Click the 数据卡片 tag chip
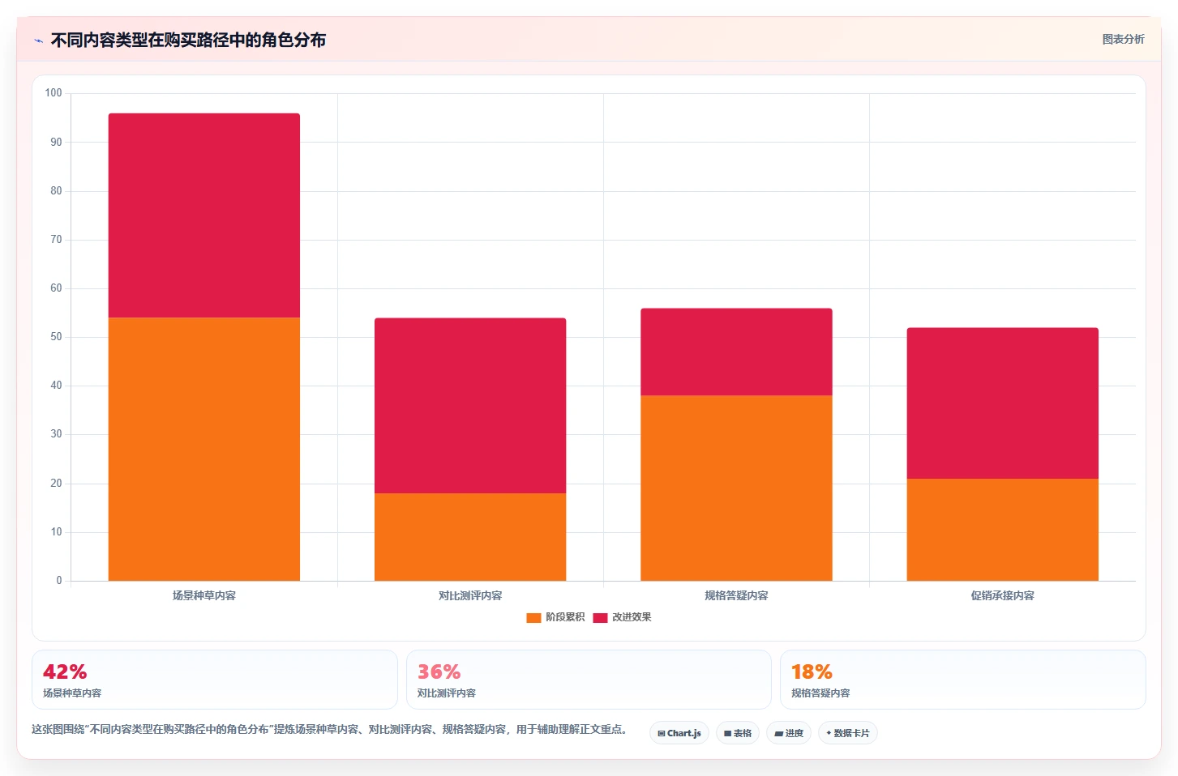This screenshot has height=776, width=1178. tap(848, 733)
